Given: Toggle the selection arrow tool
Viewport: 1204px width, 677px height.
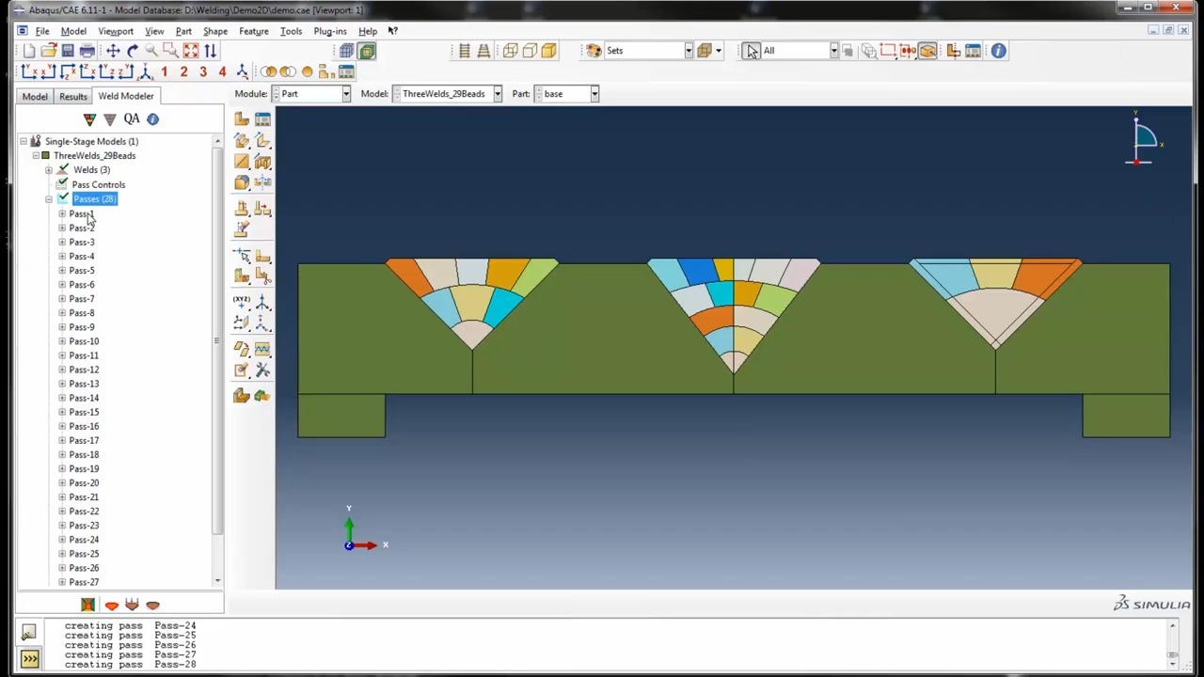Looking at the screenshot, I should (751, 51).
